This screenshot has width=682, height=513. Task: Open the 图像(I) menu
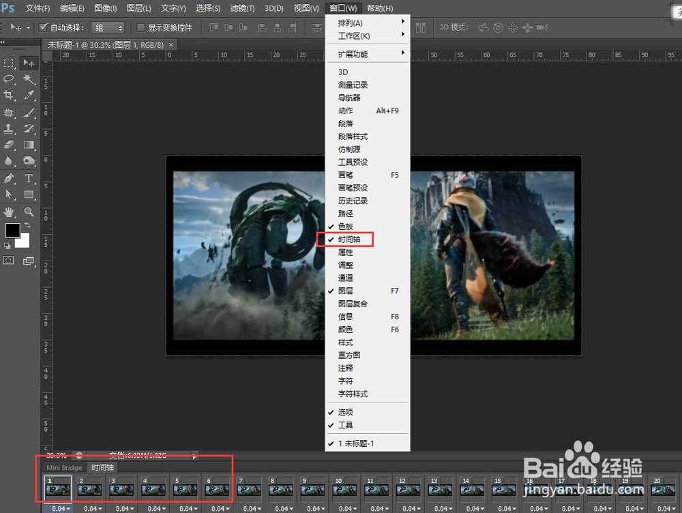coord(106,8)
